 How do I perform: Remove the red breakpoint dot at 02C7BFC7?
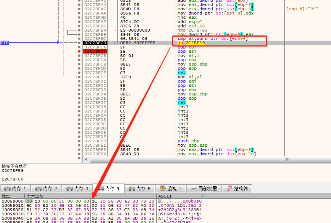tap(79, 51)
